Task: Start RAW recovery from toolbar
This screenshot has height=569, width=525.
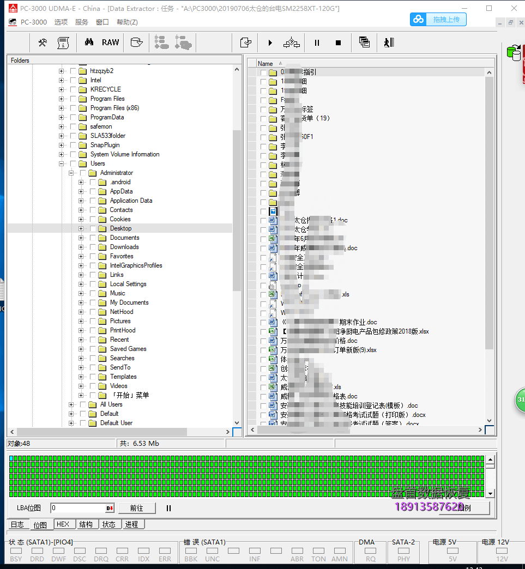Action: pos(110,43)
